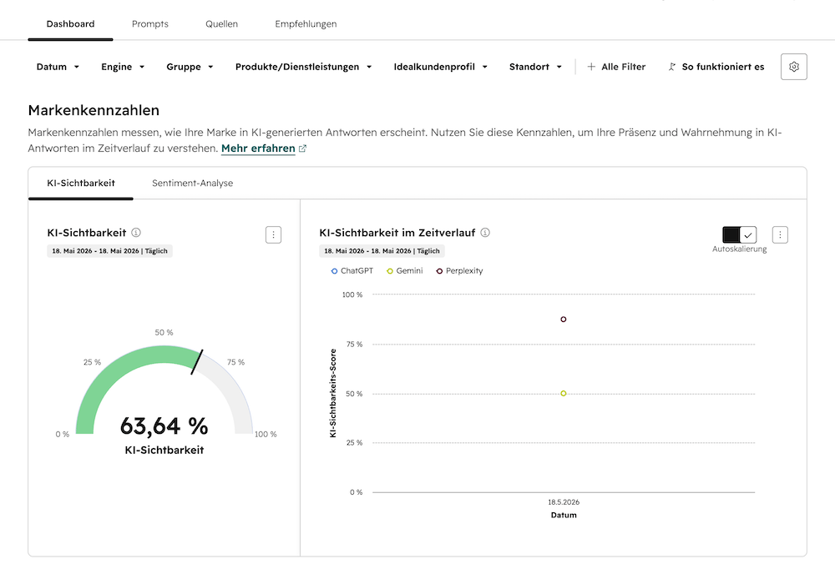Click the 100 % y-axis label on chart
The image size is (835, 574).
(352, 295)
